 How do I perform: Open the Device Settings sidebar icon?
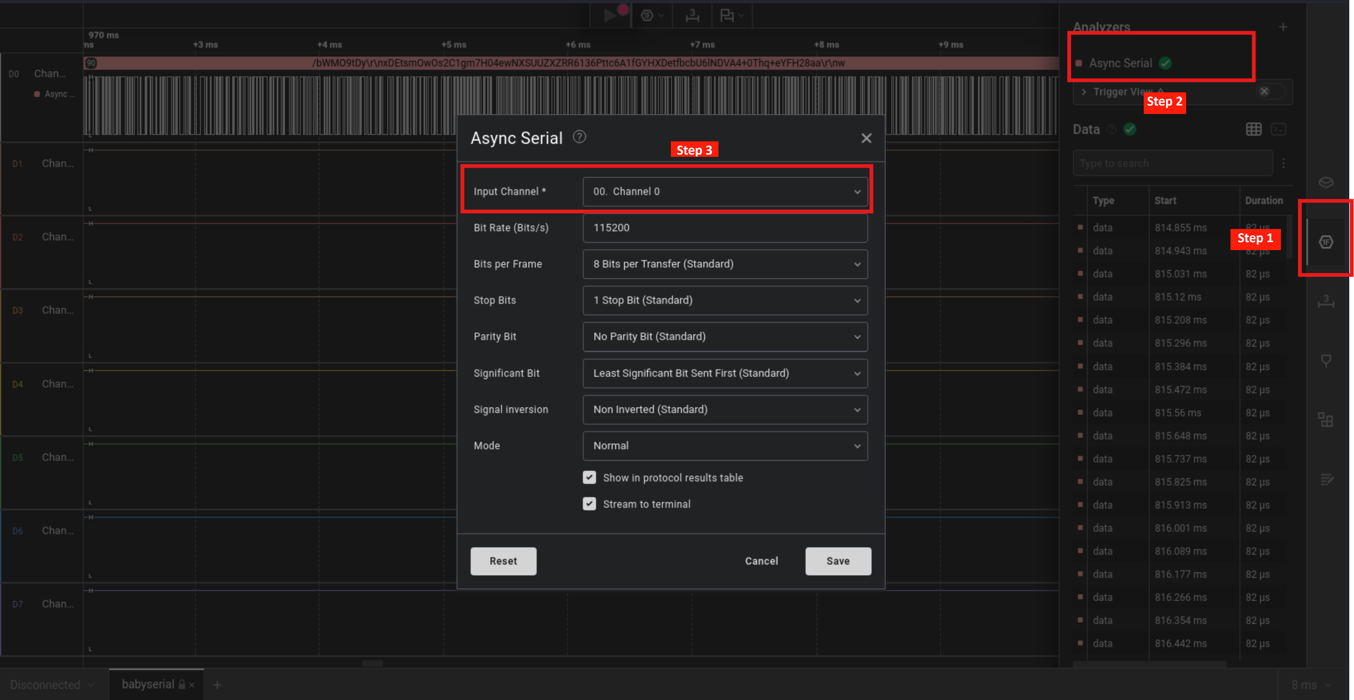[1326, 182]
